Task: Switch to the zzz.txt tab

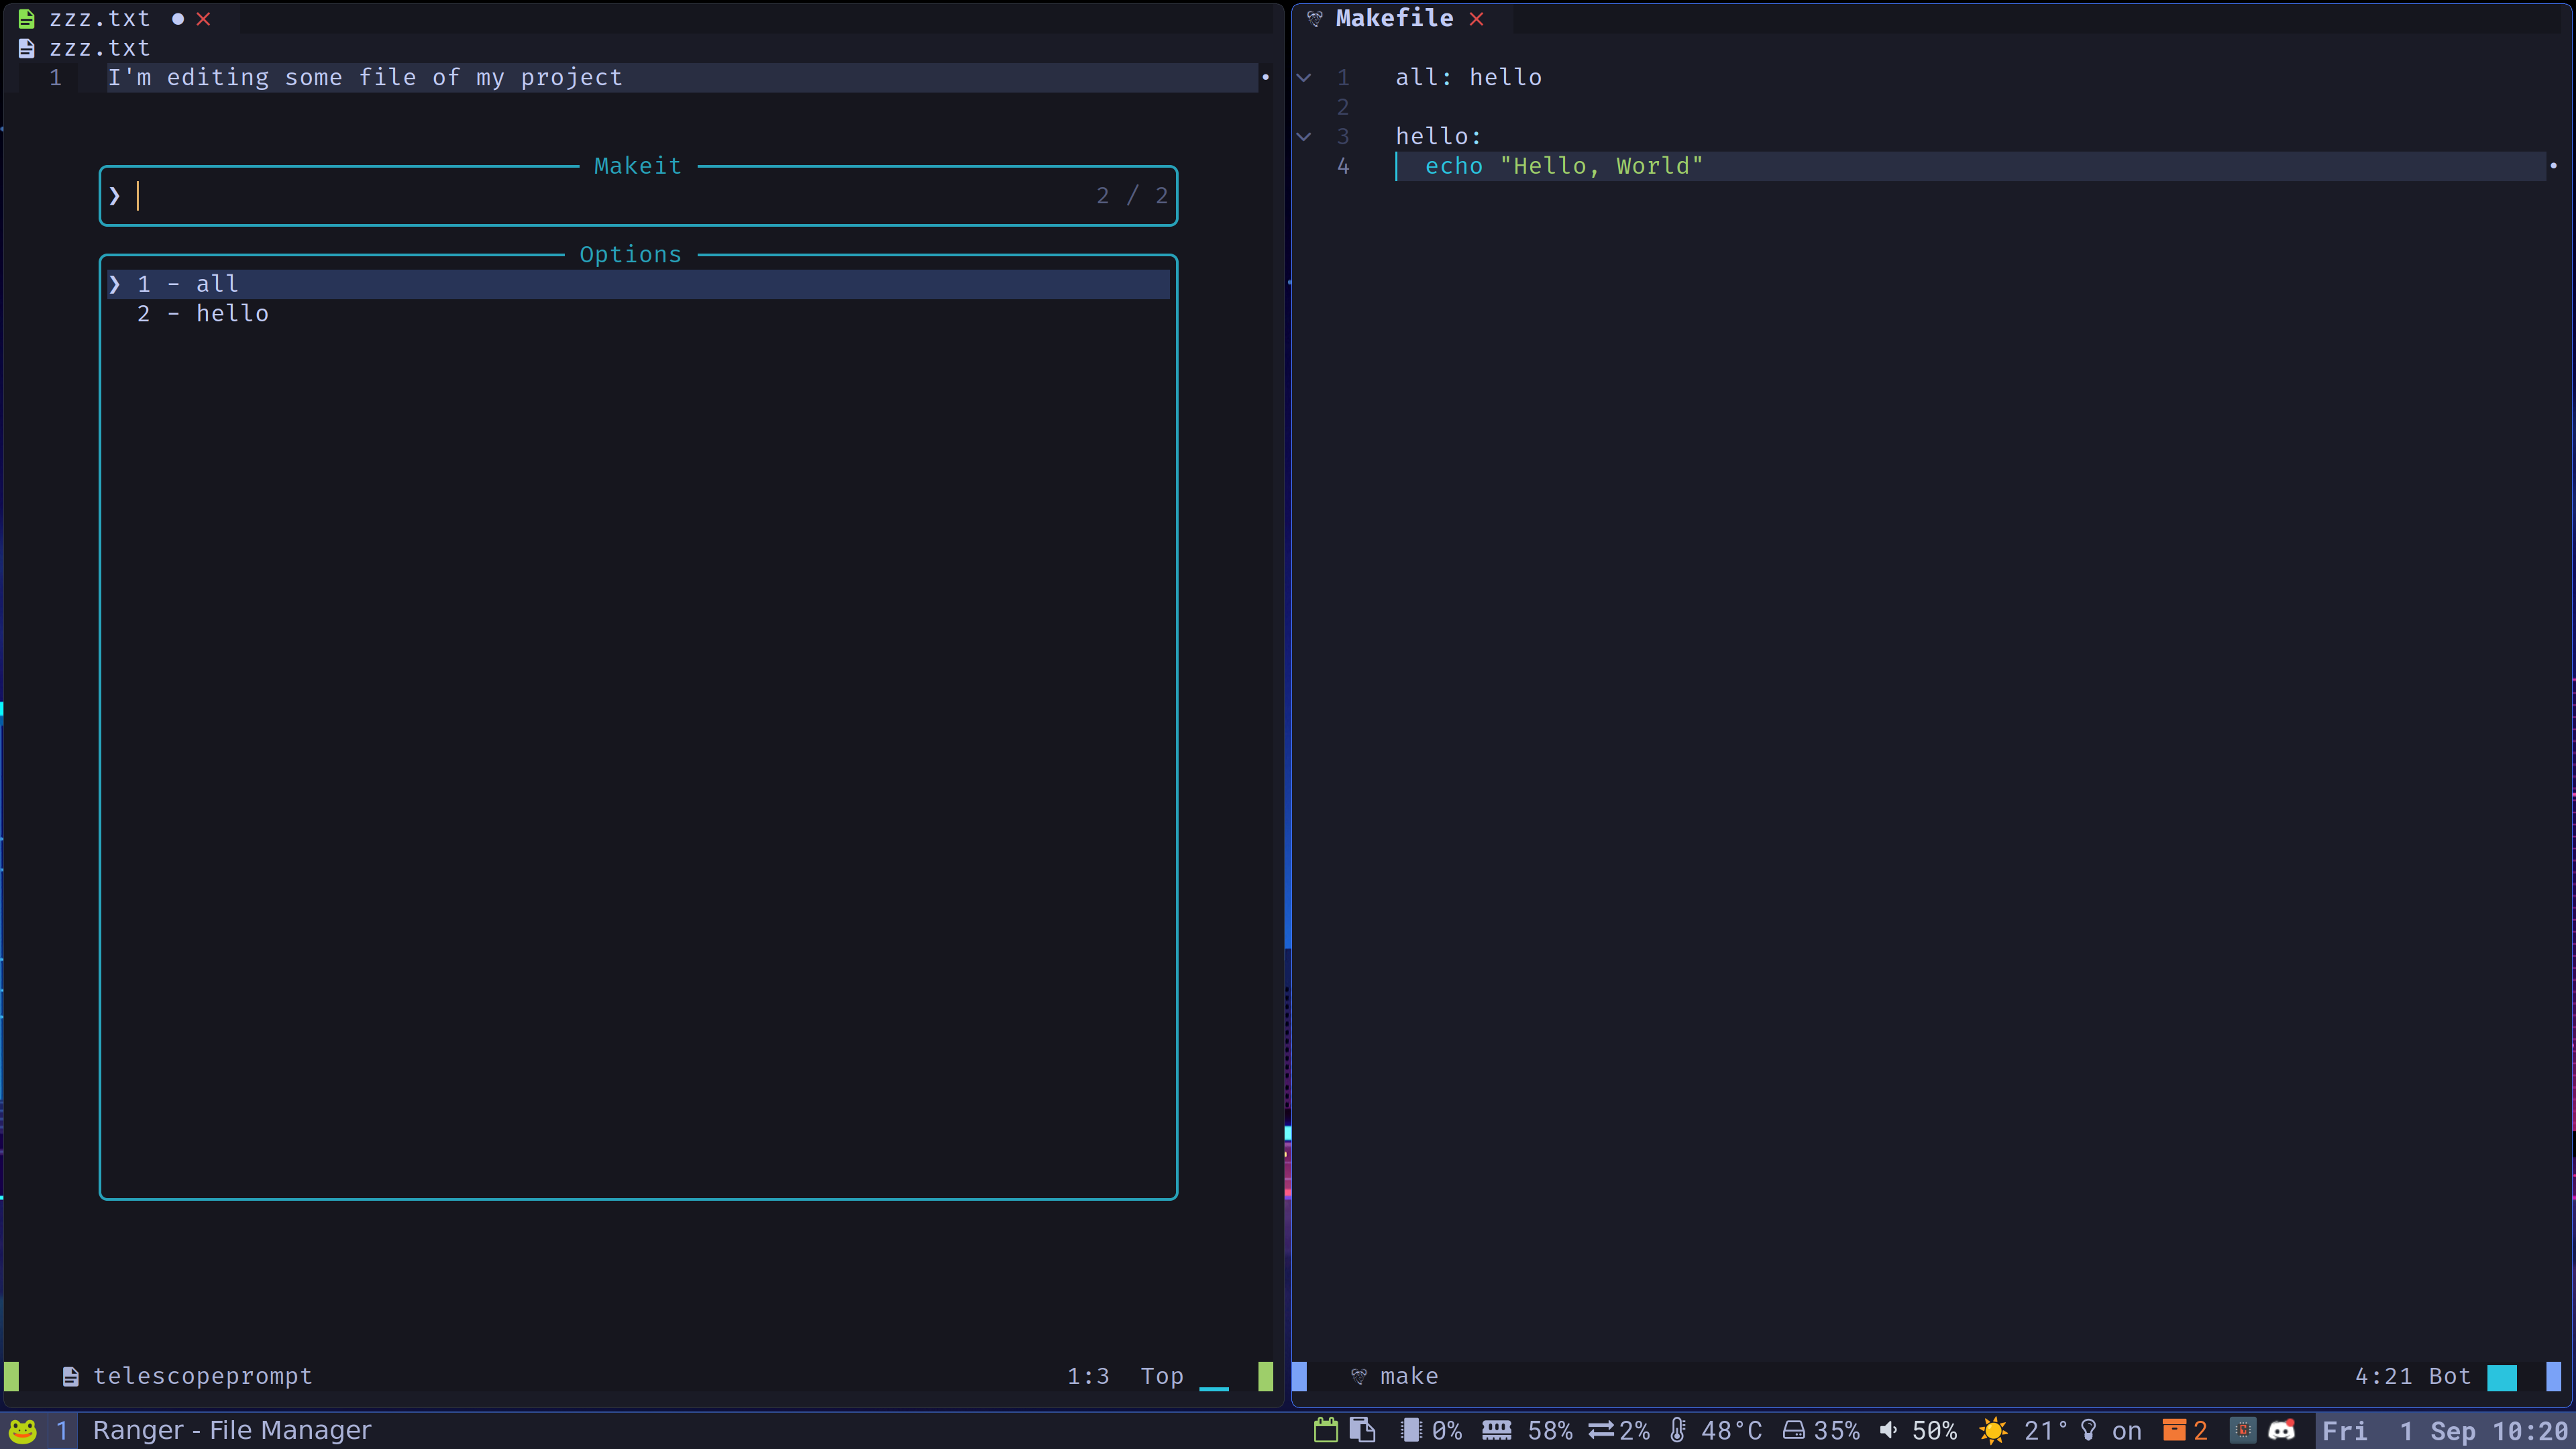Action: point(99,18)
